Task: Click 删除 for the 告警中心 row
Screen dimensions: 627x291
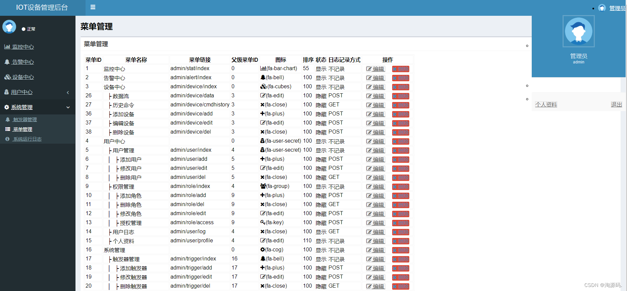Action: pyautogui.click(x=401, y=78)
